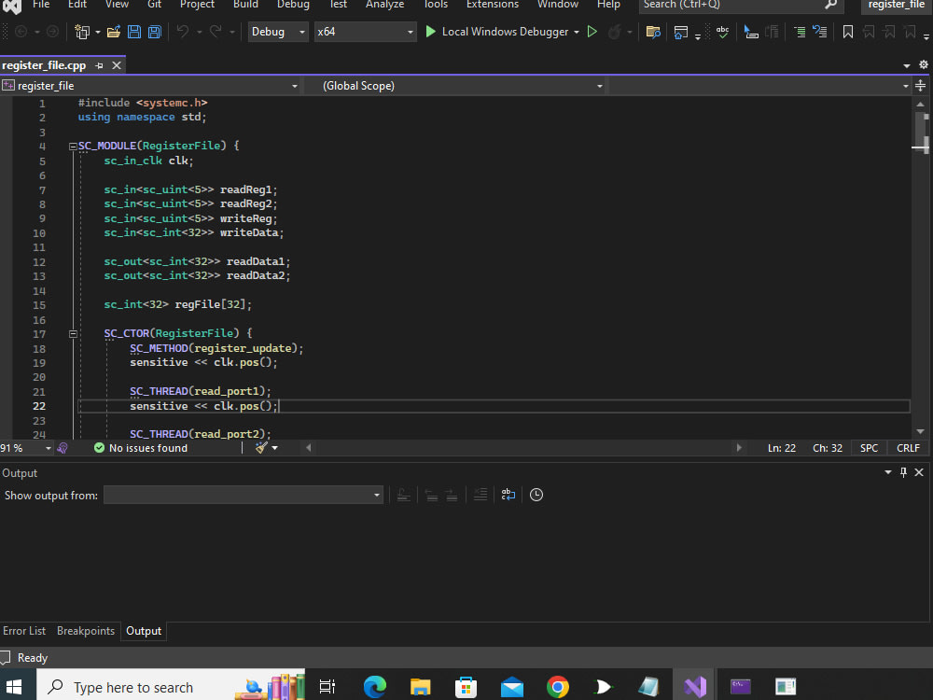Viewport: 933px width, 700px height.
Task: Toggle a bookmark on the current line
Action: 847,31
